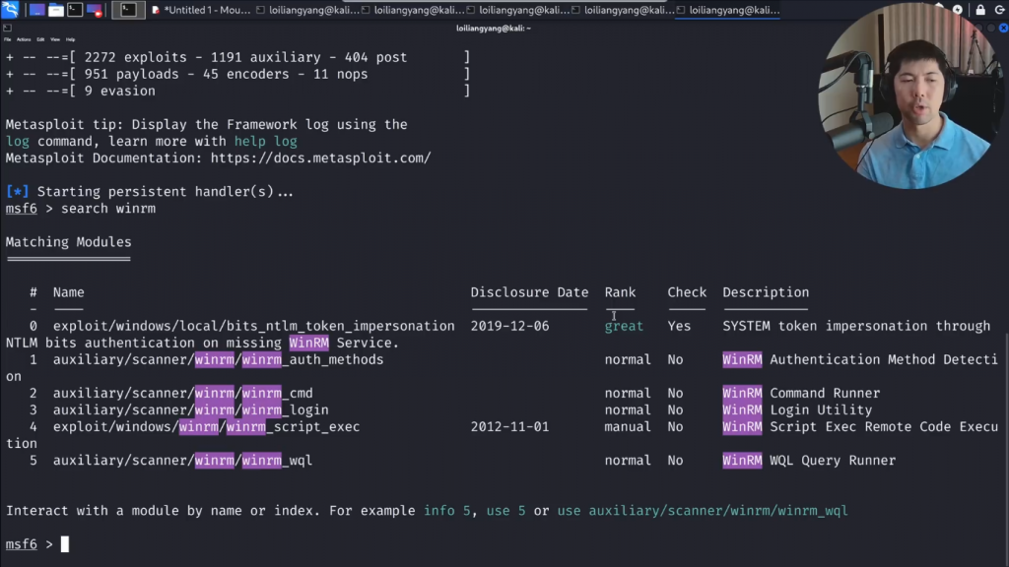Click 'use auxiliary/scanner/winrm/winrm_wql' example text
This screenshot has height=567, width=1009.
pos(703,511)
